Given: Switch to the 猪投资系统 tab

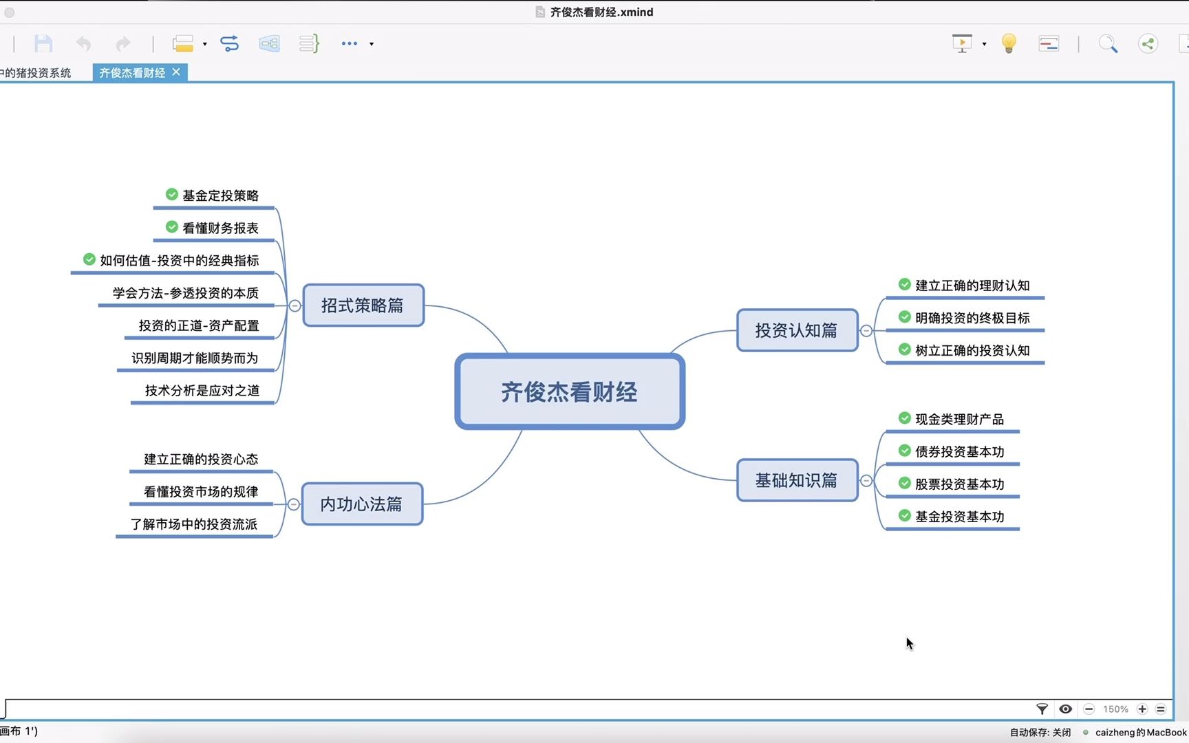Looking at the screenshot, I should 36,73.
